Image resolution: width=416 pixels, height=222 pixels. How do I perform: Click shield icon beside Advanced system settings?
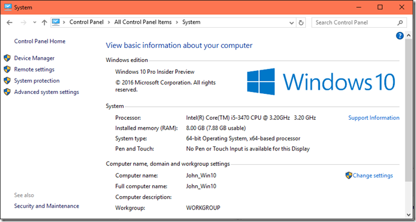7,92
